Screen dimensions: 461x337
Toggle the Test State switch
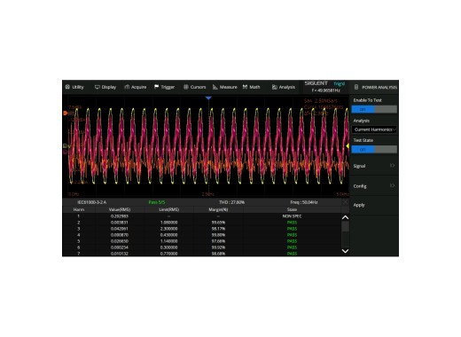point(374,149)
